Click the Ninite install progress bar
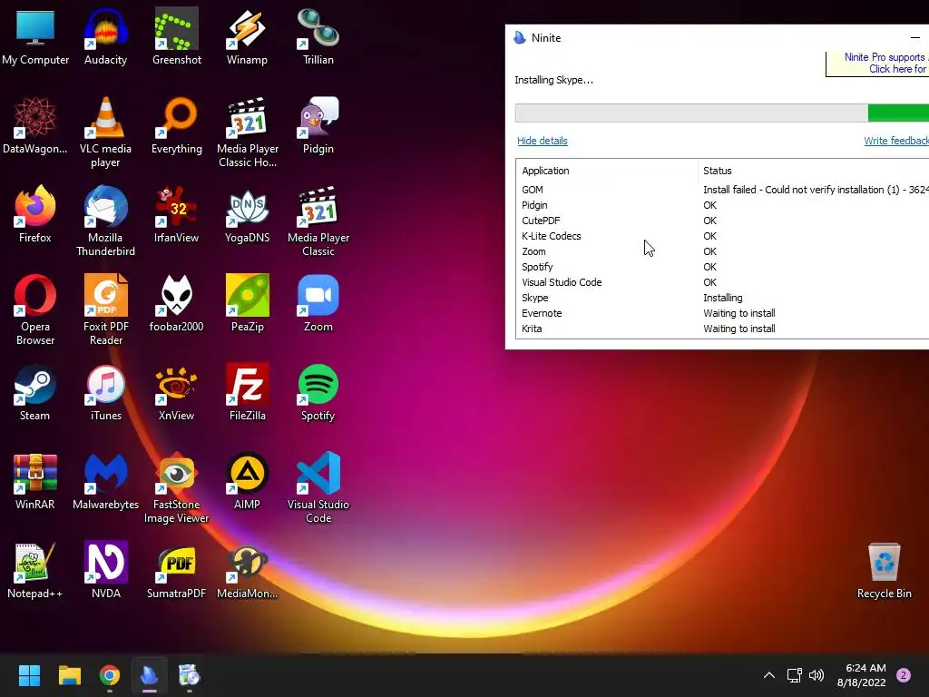929x697 pixels. click(721, 113)
